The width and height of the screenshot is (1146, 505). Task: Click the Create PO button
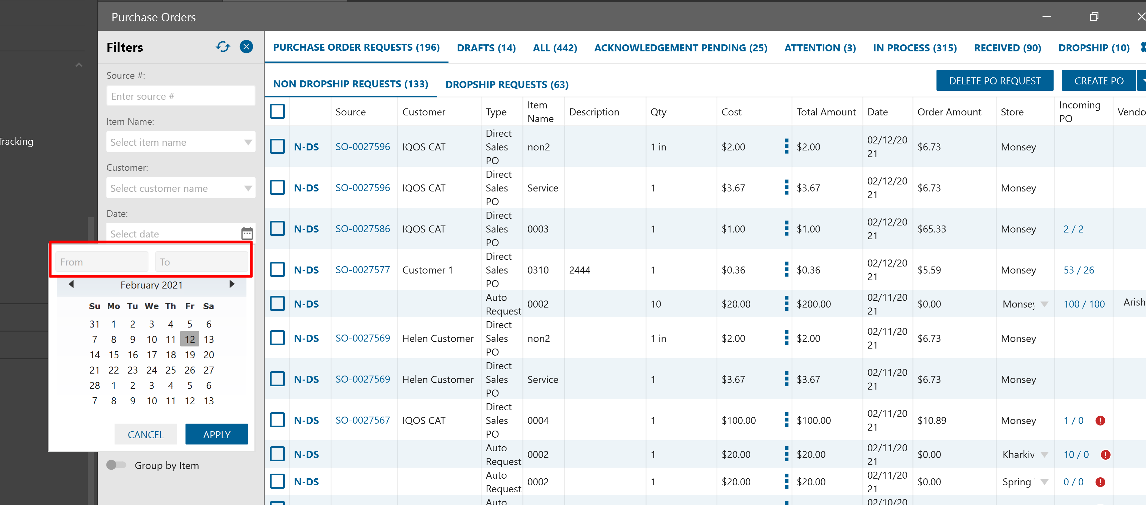(x=1098, y=81)
